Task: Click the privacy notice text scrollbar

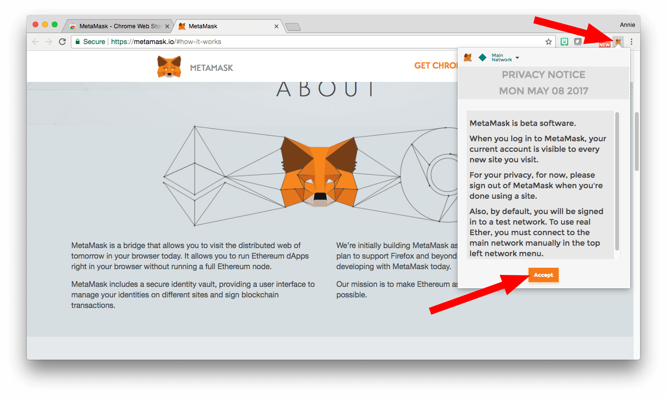Action: point(617,181)
